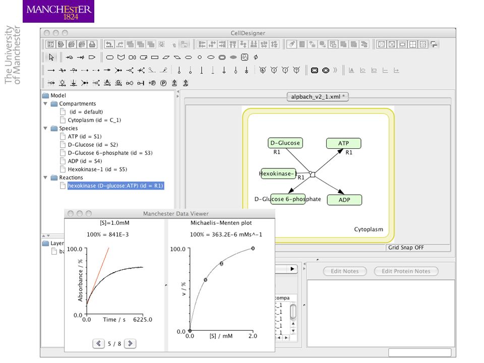Select the D-Glucose node on canvas
Viewport: 484px width, 363px height.
click(285, 143)
